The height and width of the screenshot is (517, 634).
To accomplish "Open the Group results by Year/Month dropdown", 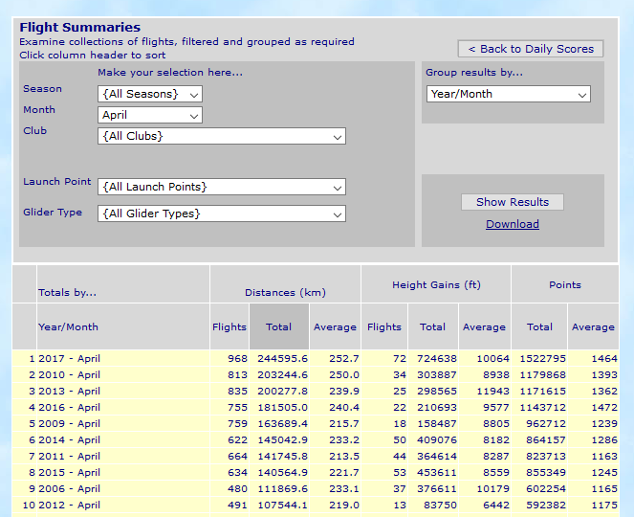I will (509, 94).
